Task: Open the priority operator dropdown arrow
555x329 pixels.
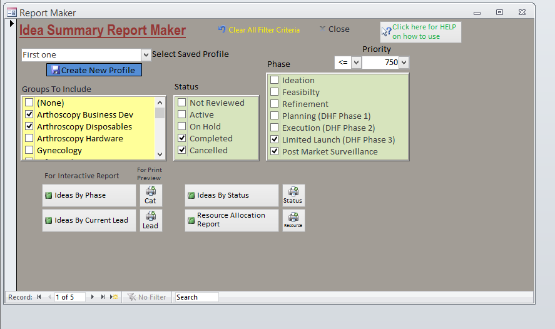Action: 357,63
